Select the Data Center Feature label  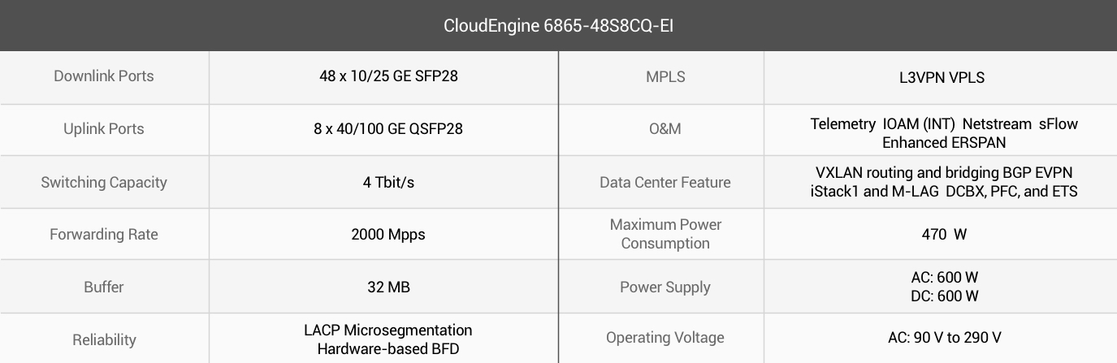[665, 182]
